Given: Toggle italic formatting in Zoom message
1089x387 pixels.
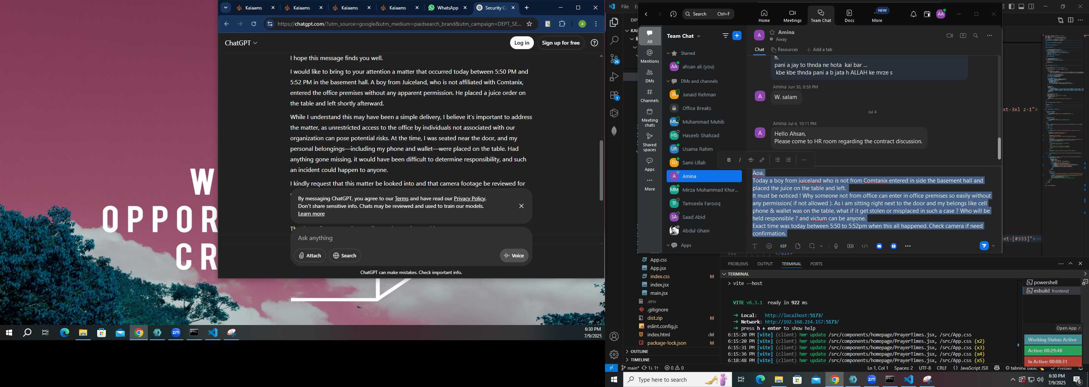Looking at the screenshot, I should pyautogui.click(x=740, y=160).
